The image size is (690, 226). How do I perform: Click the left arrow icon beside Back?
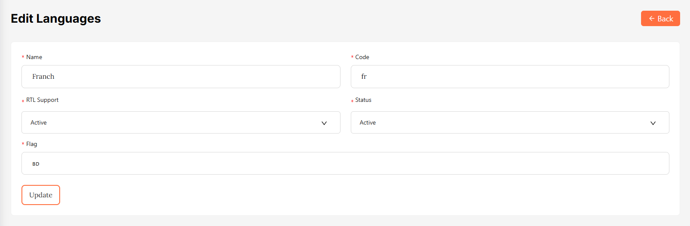pos(651,18)
